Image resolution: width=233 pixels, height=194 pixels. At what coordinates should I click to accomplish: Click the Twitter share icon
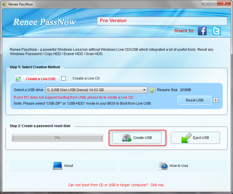click(216, 31)
